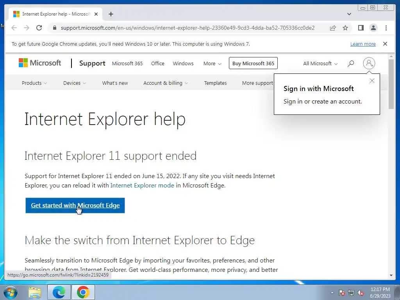Screen dimensions: 400x300
Task: View site information via lock icon
Action: click(55, 28)
